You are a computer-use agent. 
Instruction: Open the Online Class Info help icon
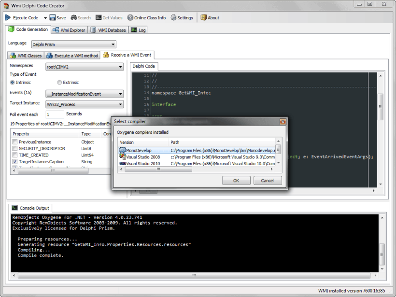tap(130, 17)
